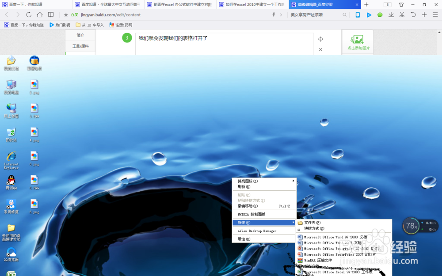This screenshot has width=442, height=276.
Task: Open the blue mobile phone toolbar icon
Action: (358, 15)
